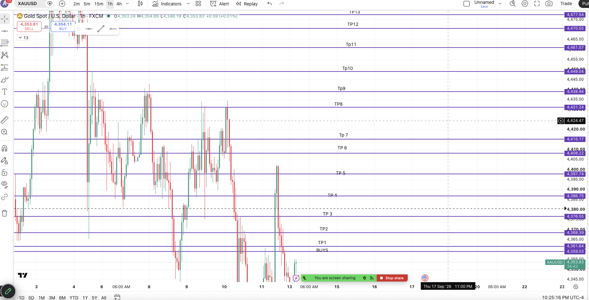Select the patterns drawing tool
This screenshot has width=589, height=300.
pos(5,55)
